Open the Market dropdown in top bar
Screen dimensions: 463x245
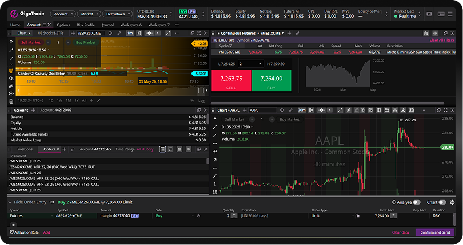tap(89, 14)
